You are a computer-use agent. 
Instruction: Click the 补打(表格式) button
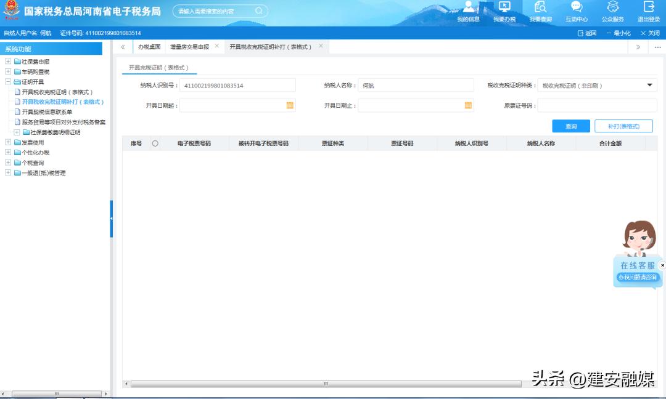623,126
